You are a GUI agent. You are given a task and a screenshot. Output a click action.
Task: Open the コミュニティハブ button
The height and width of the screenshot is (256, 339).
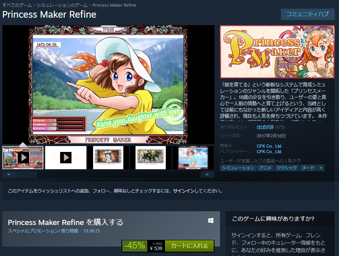point(308,14)
